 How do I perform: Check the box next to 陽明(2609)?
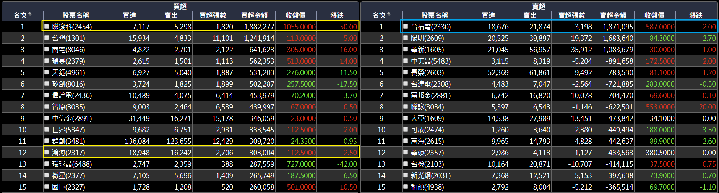point(406,38)
